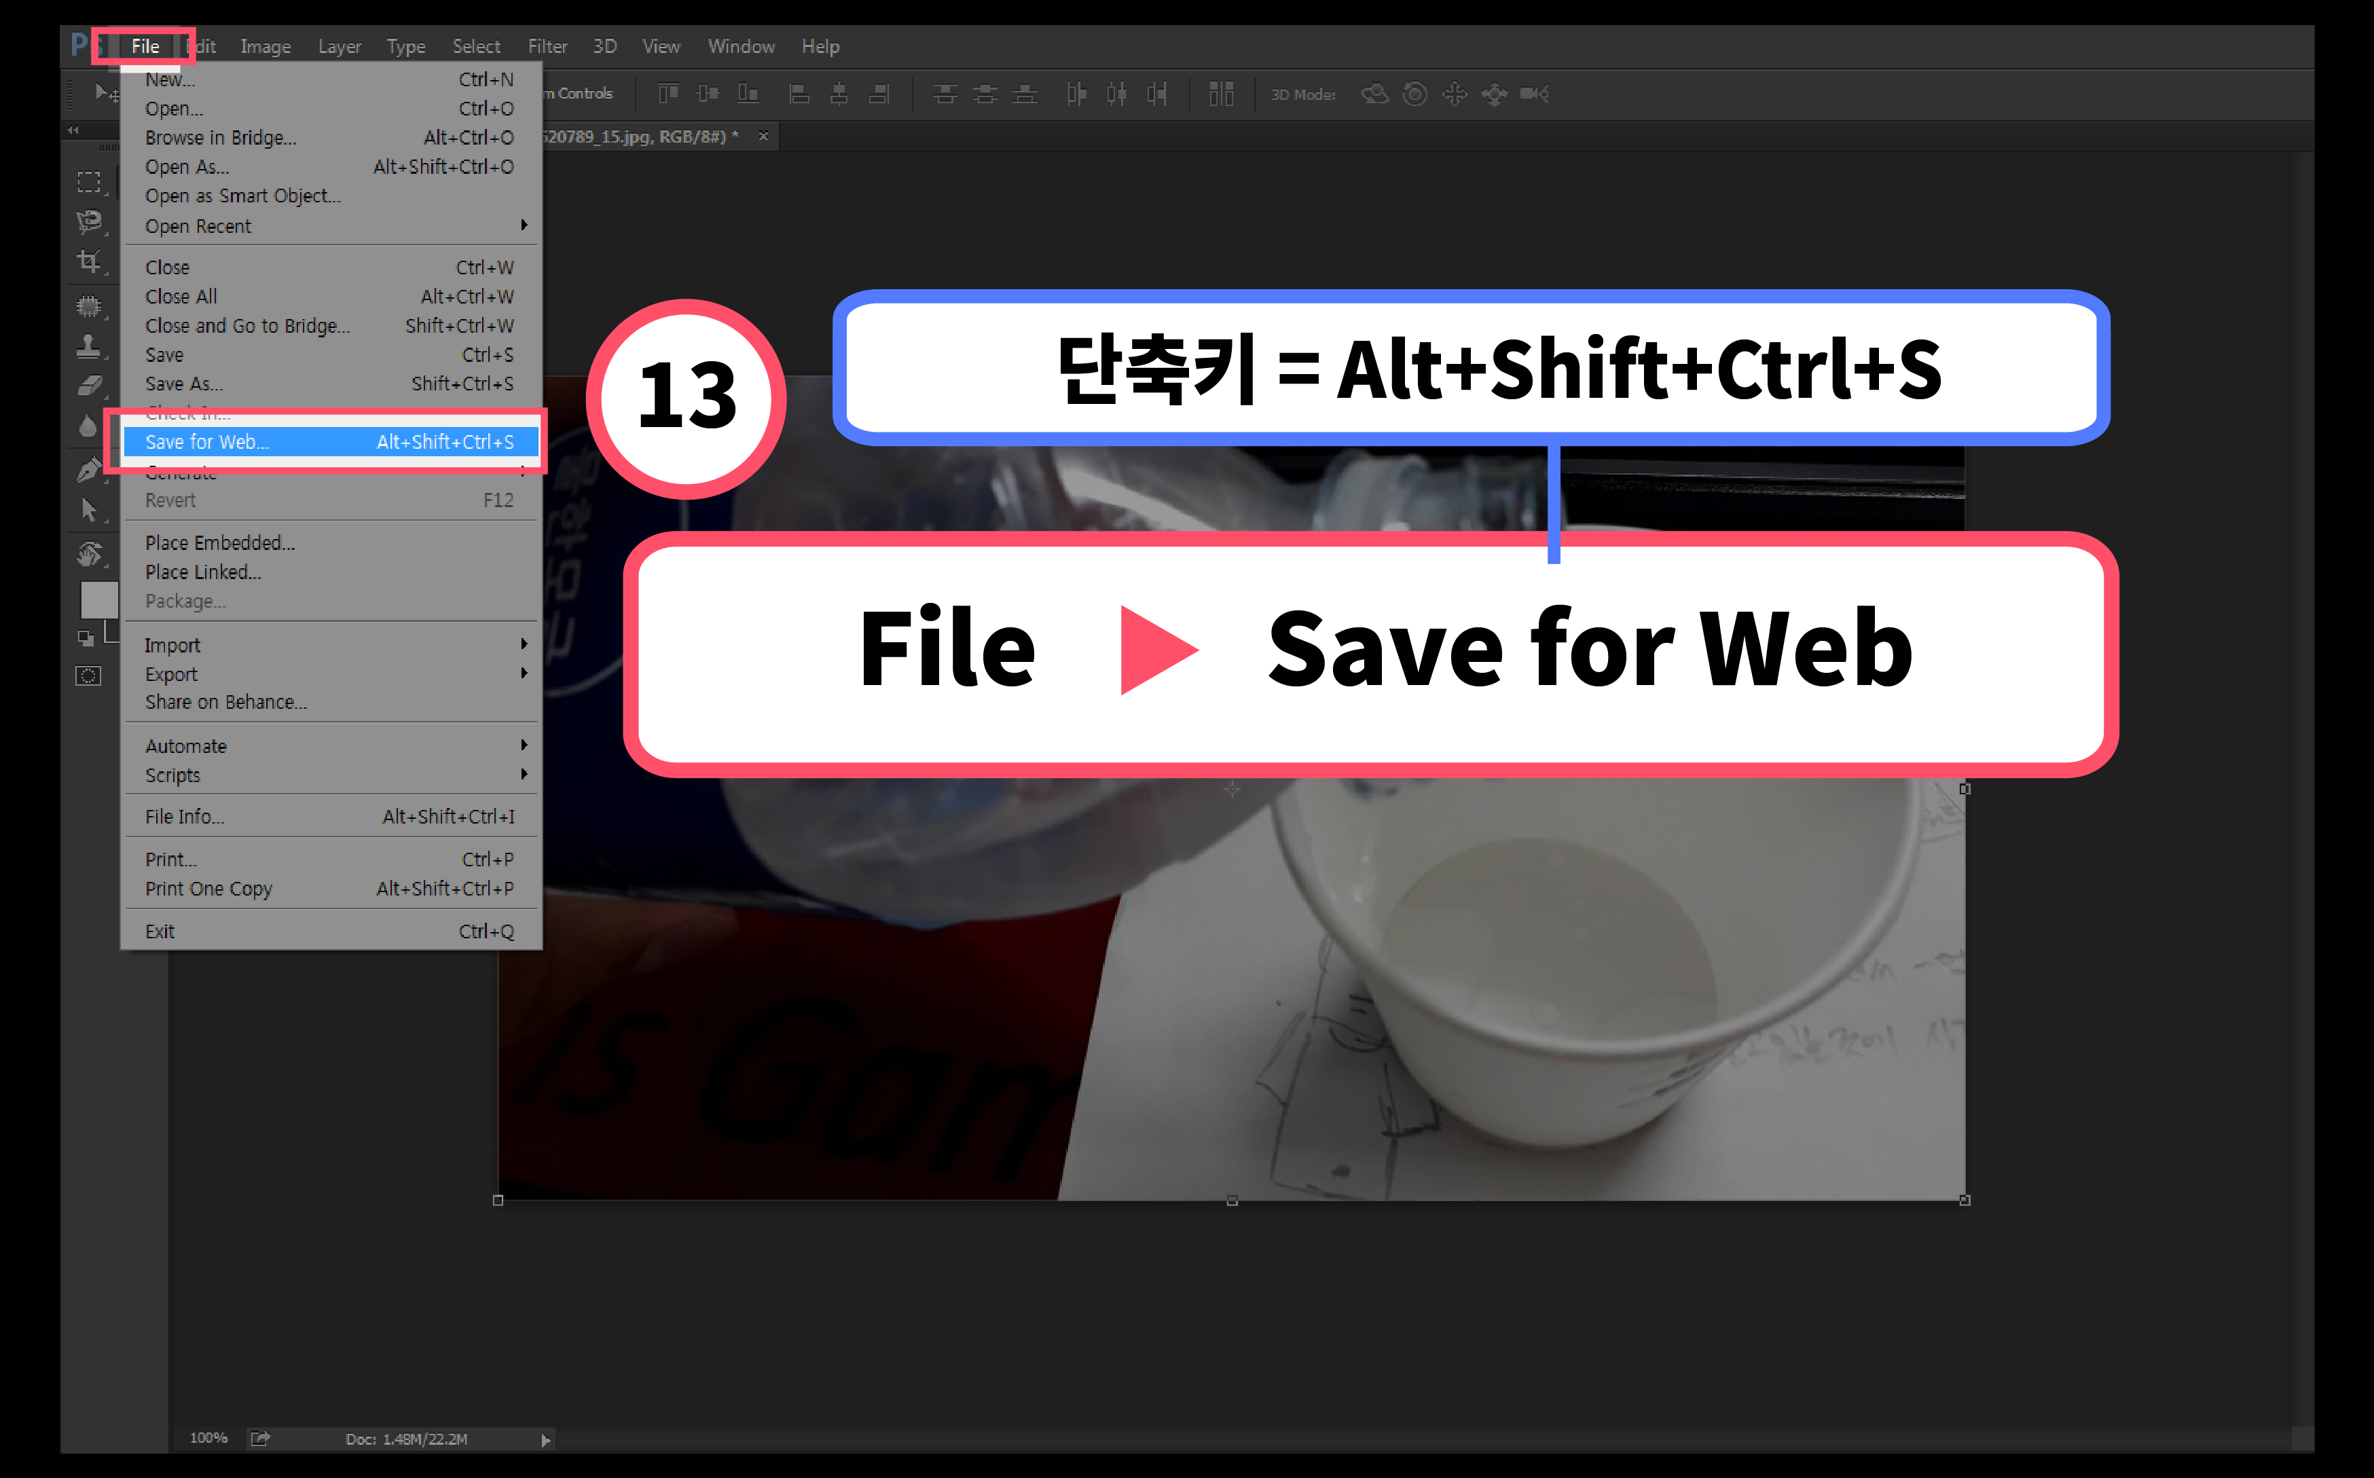Viewport: 2374px width, 1478px height.
Task: Toggle Quick Mask mode icon
Action: click(89, 676)
